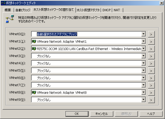Click the network diagram icon beside the description

click(x=10, y=19)
